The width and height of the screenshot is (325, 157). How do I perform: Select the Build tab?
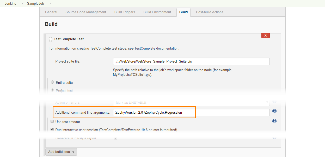(x=183, y=12)
